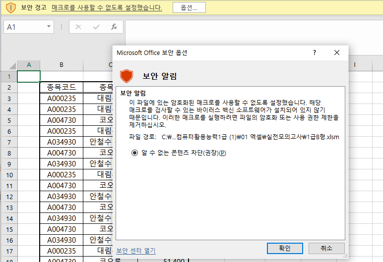Click the 옵션... button in warning bar
The height and width of the screenshot is (262, 383).
point(189,7)
